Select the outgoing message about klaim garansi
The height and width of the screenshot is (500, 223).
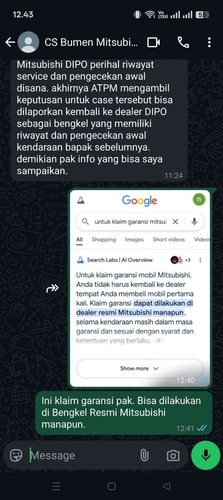[124, 413]
